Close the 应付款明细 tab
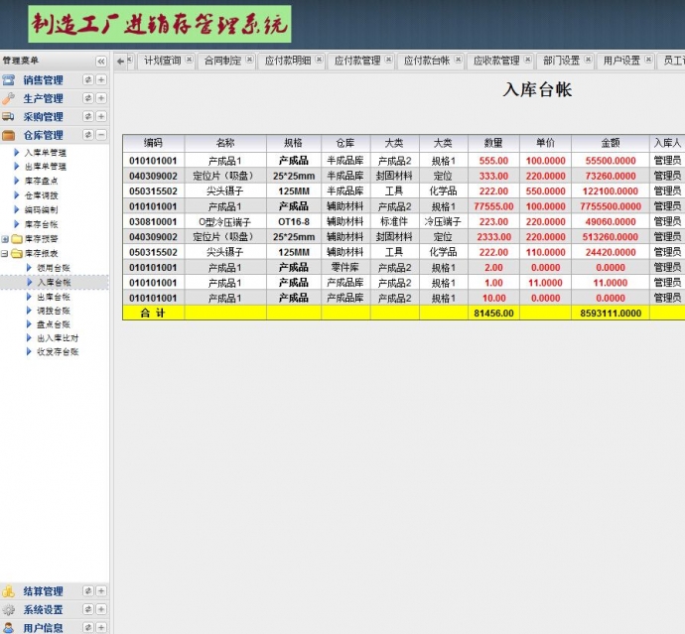Viewport: 685px width, 634px height. (x=320, y=60)
